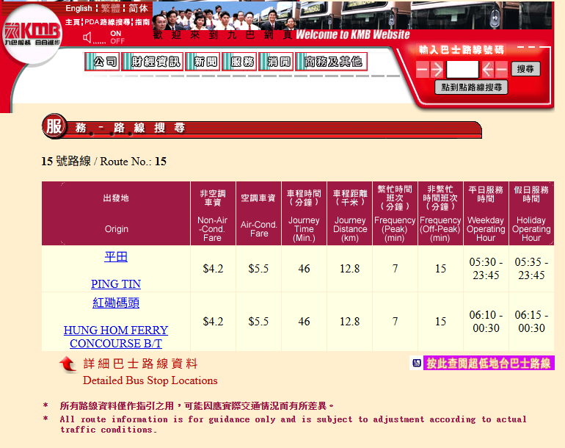Open the 服務 menu
This screenshot has width=565, height=448.
(x=239, y=62)
